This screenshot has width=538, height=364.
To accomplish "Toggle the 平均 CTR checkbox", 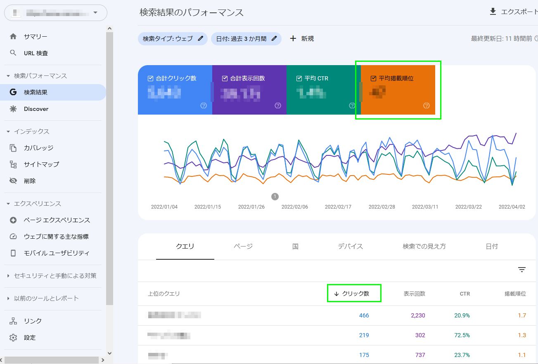I will click(x=299, y=78).
